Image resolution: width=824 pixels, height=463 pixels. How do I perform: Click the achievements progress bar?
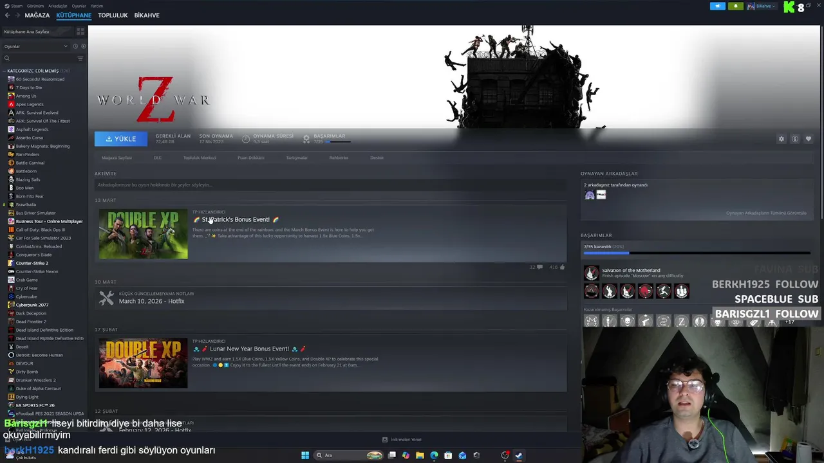[697, 253]
